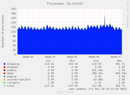Screen dimensions: 130x95
Task: Click the 'Week 47' axis label
Action: 116,57
